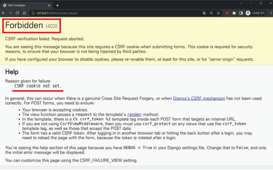This screenshot has width=273, height=170.
Task: Open the browser home page
Action: pyautogui.click(x=25, y=13)
